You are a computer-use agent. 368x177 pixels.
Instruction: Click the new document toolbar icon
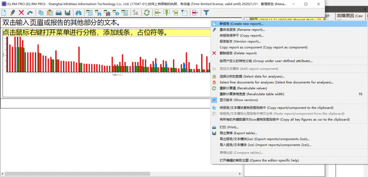point(4,13)
